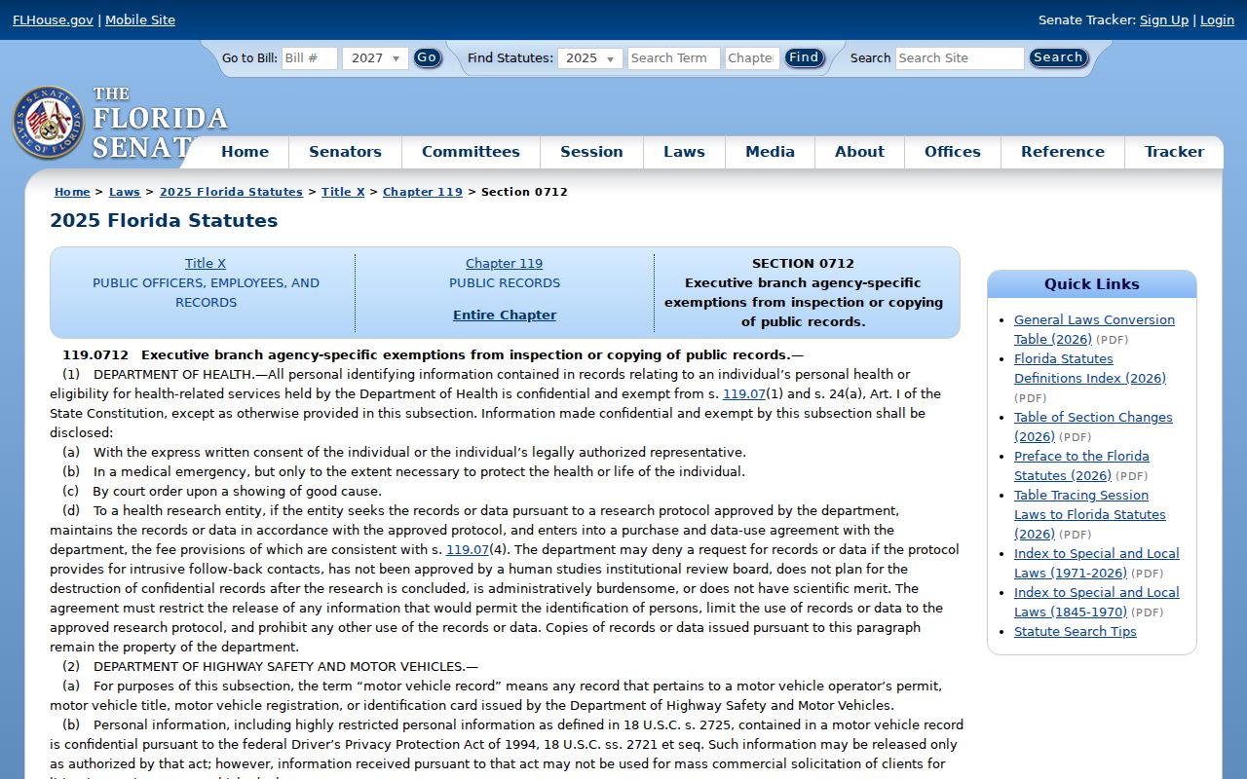Click the Senate Tracker Sign Up link
1247x779 pixels.
(x=1164, y=19)
